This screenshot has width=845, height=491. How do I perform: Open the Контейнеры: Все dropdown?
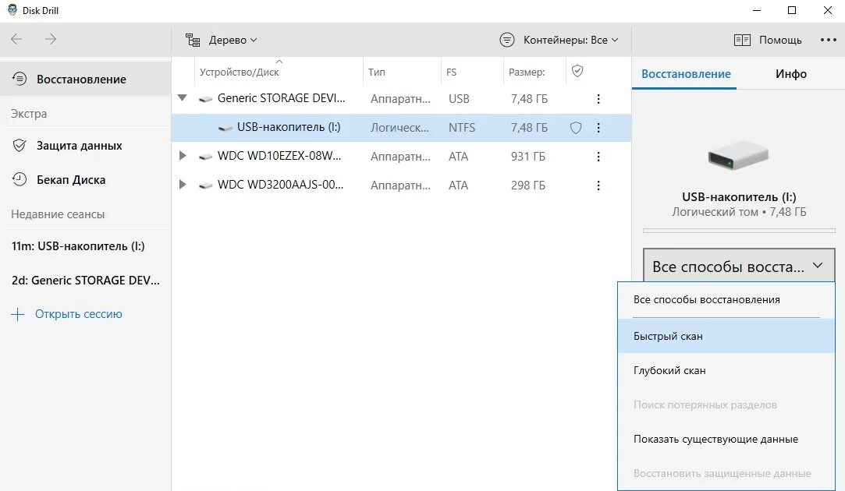point(570,40)
